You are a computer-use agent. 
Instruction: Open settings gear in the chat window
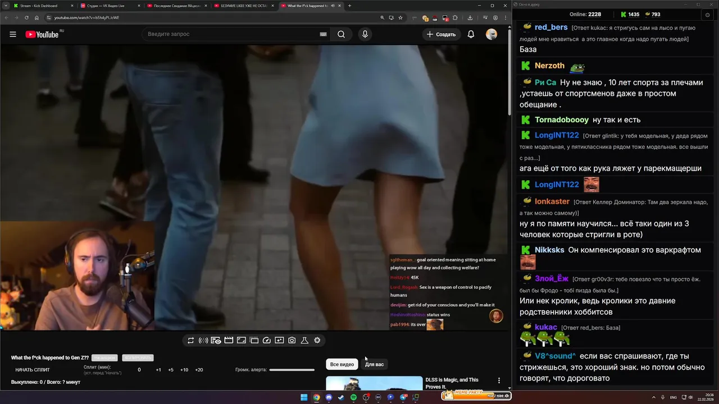coord(708,15)
